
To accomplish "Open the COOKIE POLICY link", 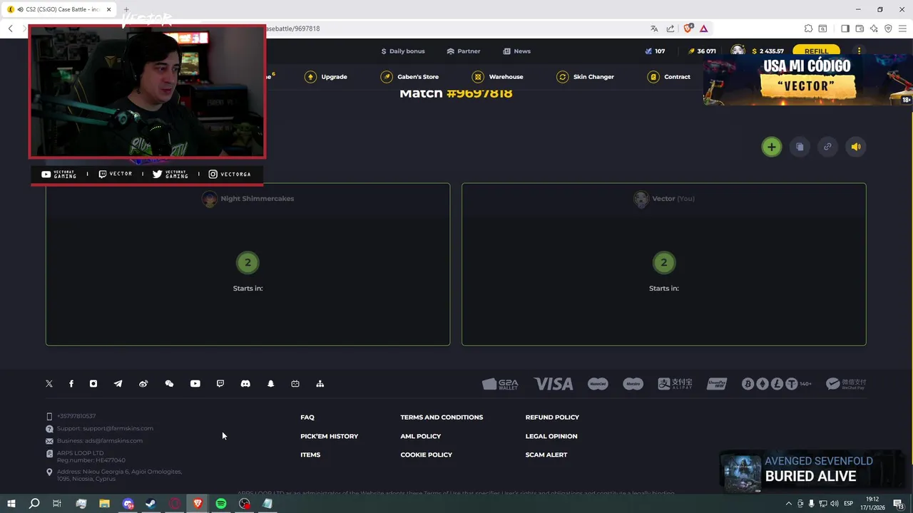I will pos(427,455).
